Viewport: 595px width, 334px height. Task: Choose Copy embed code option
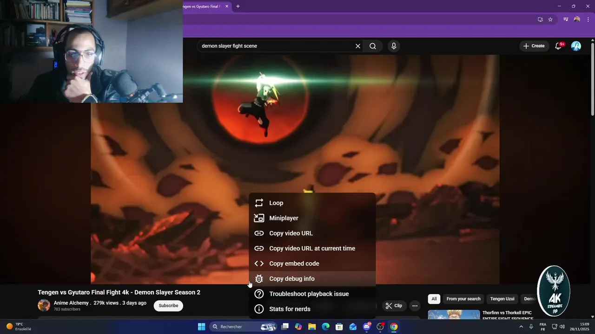pyautogui.click(x=312, y=263)
